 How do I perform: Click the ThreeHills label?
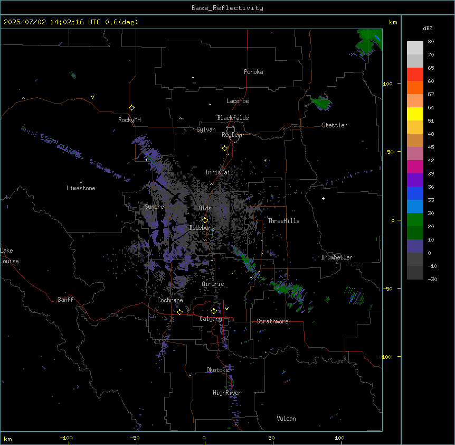283,221
